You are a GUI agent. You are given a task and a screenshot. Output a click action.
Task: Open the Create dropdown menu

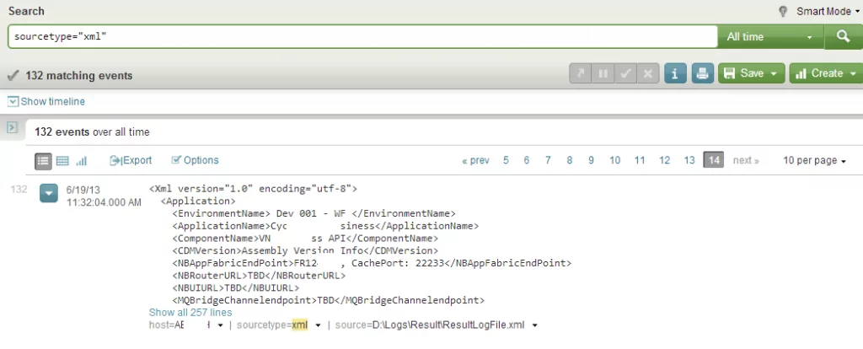[x=825, y=73]
